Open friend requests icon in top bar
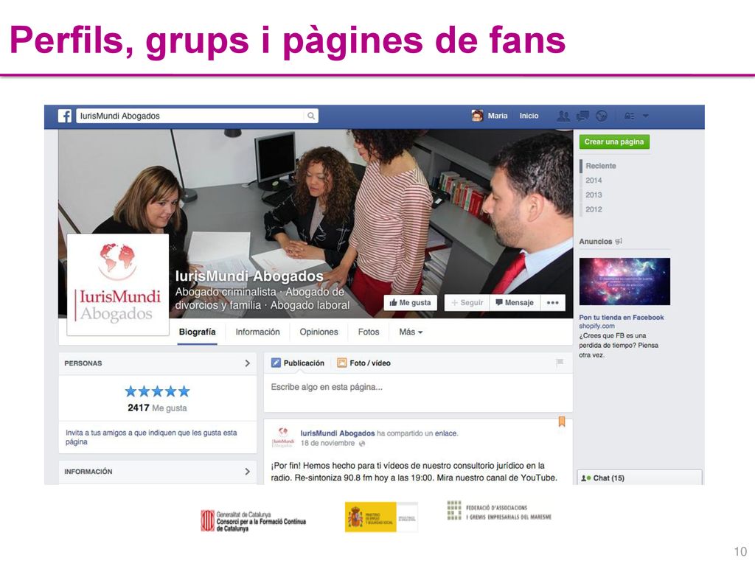 [x=563, y=116]
